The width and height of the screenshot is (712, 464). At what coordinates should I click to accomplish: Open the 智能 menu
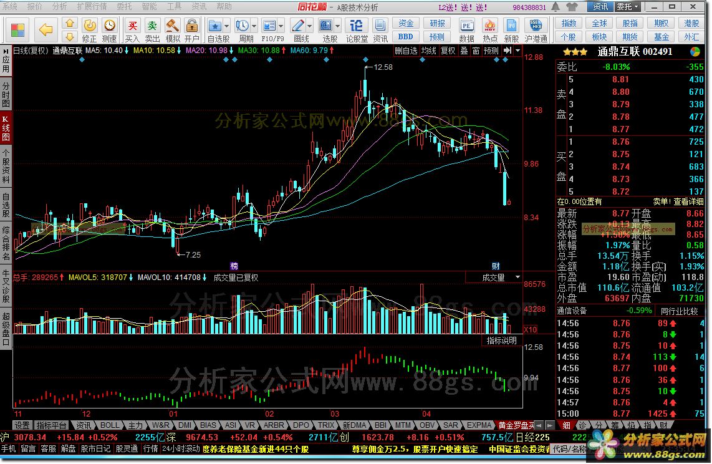(x=149, y=6)
